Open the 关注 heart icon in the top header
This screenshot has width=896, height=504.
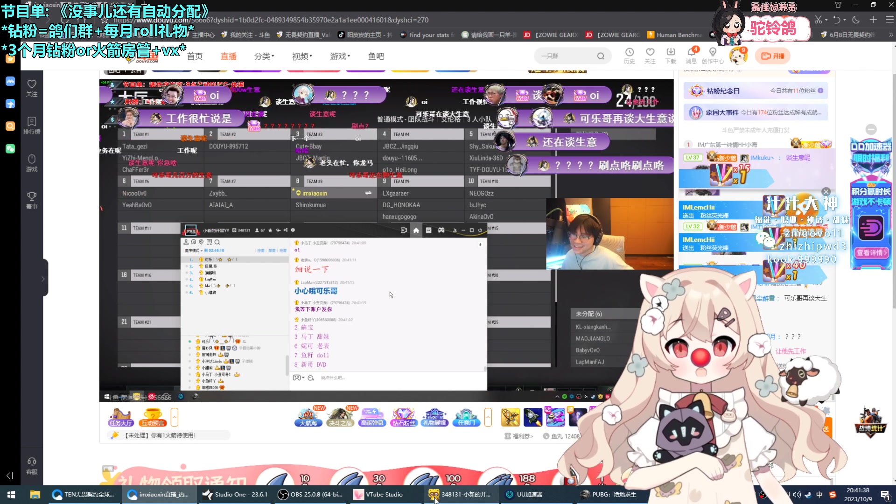click(650, 56)
